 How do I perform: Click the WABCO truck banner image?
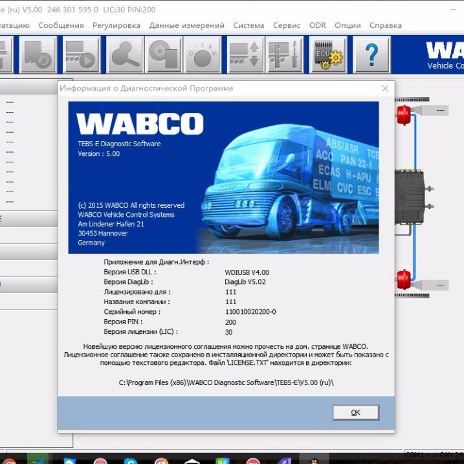pos(223,177)
